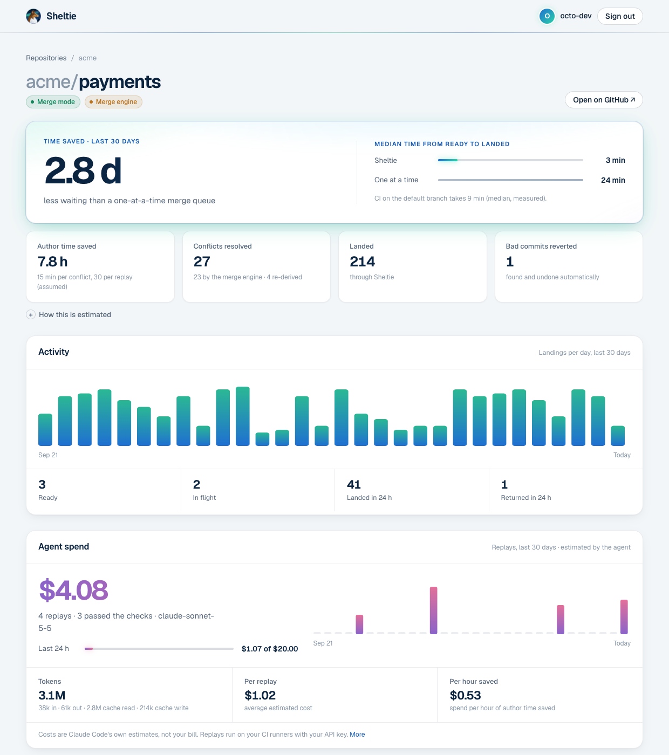This screenshot has height=755, width=669.
Task: Click the tallest Agent spend chart bar
Action: coord(433,610)
